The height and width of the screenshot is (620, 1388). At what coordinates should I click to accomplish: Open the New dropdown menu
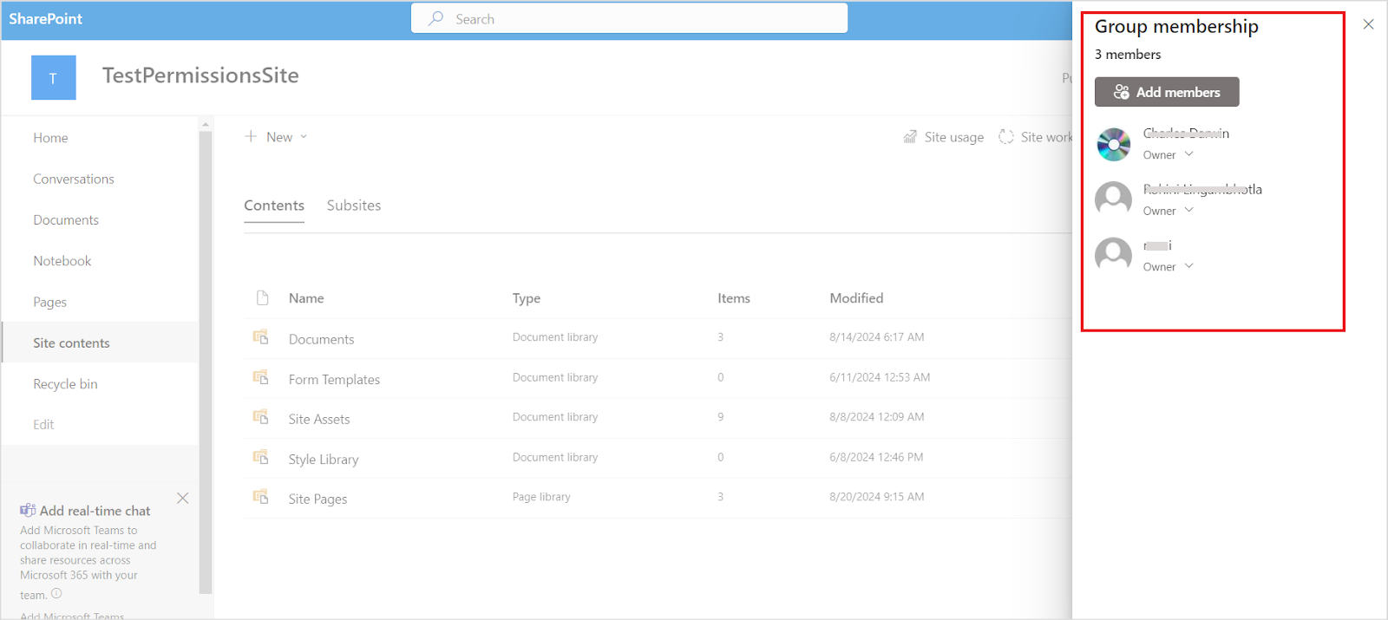tap(277, 137)
